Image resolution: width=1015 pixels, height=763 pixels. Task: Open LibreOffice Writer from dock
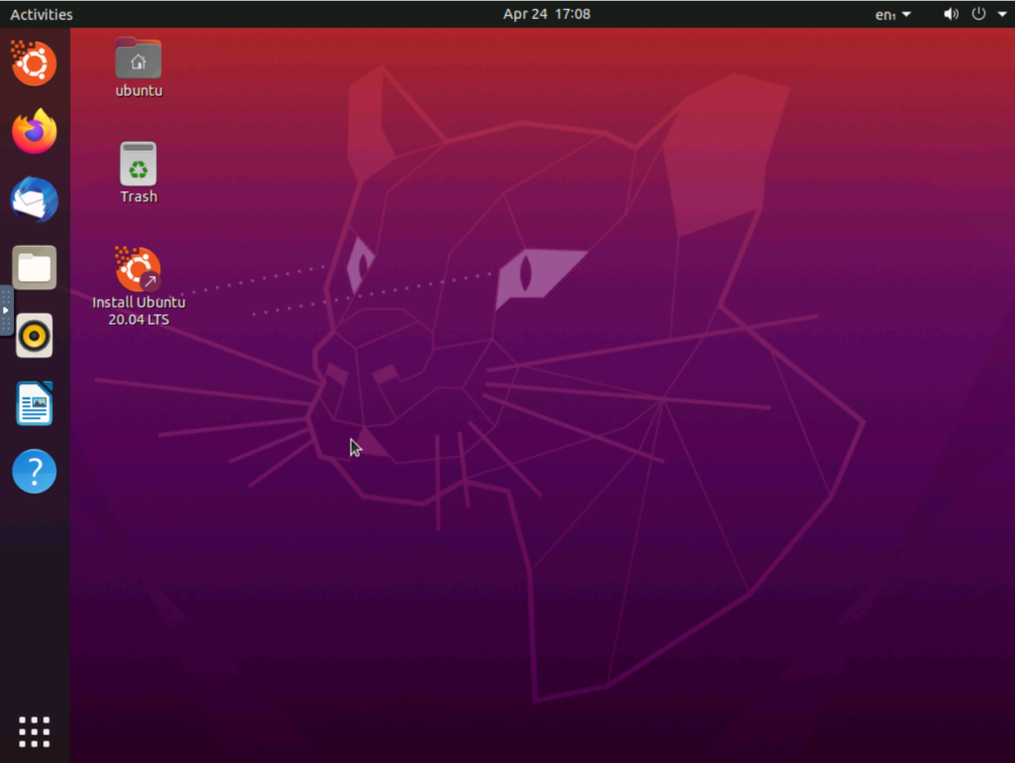pos(34,403)
